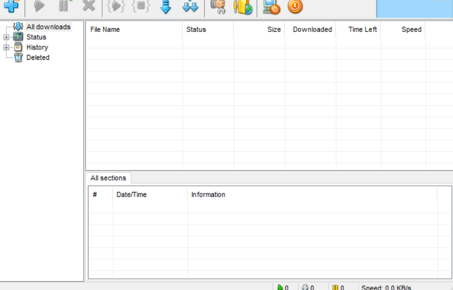Viewport: 453px width, 290px height.
Task: Expand the Status tree node
Action: pyautogui.click(x=6, y=37)
